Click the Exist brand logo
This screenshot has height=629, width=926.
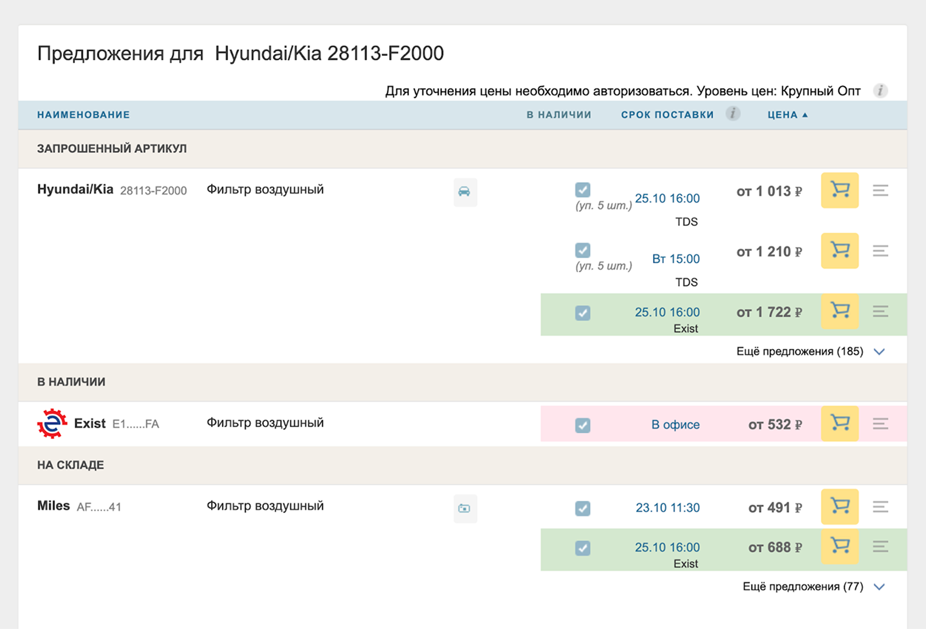[52, 424]
